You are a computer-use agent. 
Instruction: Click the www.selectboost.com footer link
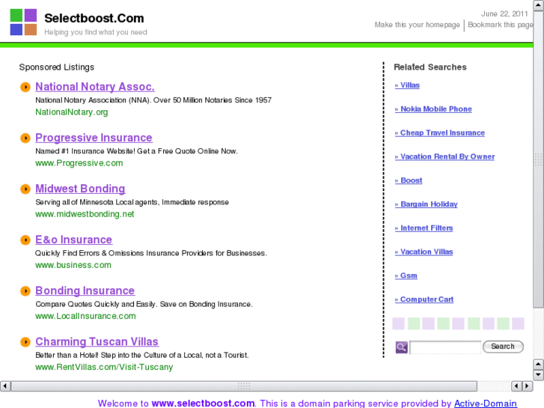point(204,404)
